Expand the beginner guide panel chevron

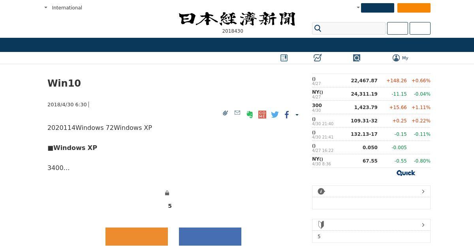click(x=423, y=225)
